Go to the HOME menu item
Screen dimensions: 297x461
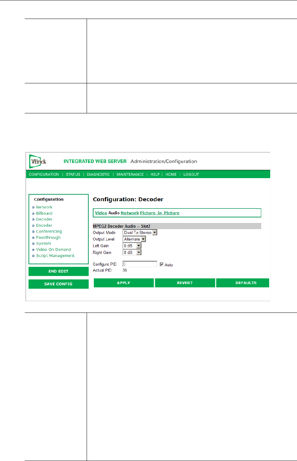[x=171, y=174]
